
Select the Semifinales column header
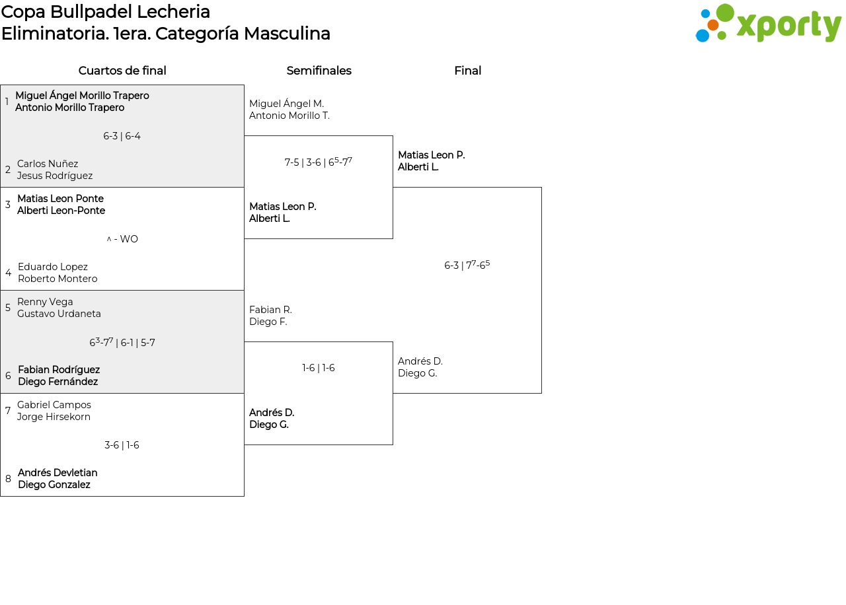[x=319, y=71]
